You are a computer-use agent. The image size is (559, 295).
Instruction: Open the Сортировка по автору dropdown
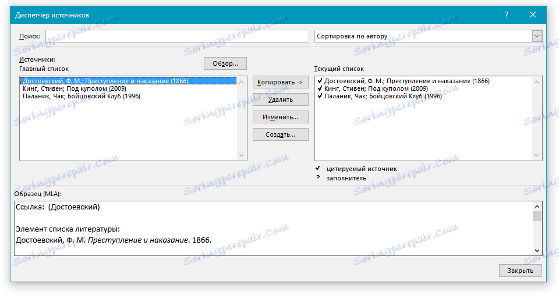(x=428, y=36)
